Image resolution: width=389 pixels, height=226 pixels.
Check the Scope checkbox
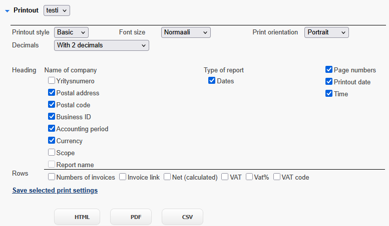[52, 152]
